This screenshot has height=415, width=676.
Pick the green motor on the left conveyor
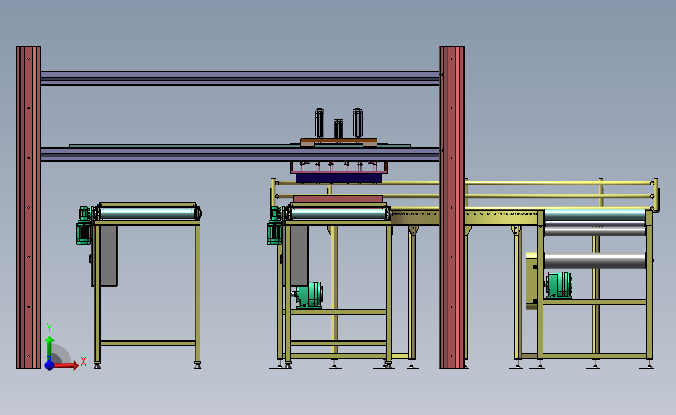84,226
